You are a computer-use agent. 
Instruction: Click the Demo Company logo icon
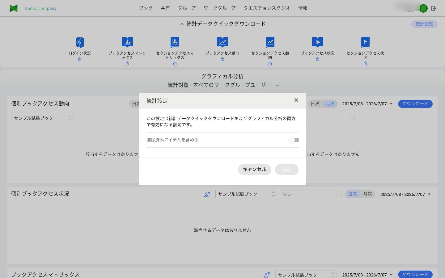click(x=14, y=8)
